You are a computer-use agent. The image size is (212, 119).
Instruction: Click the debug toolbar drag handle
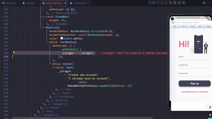[x=150, y=3]
